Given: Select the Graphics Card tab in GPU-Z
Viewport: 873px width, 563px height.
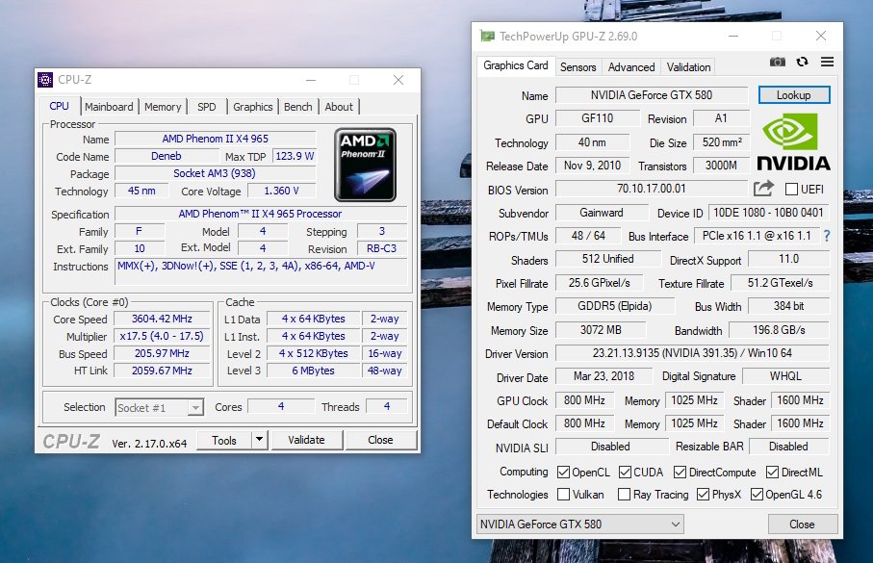Looking at the screenshot, I should point(516,65).
